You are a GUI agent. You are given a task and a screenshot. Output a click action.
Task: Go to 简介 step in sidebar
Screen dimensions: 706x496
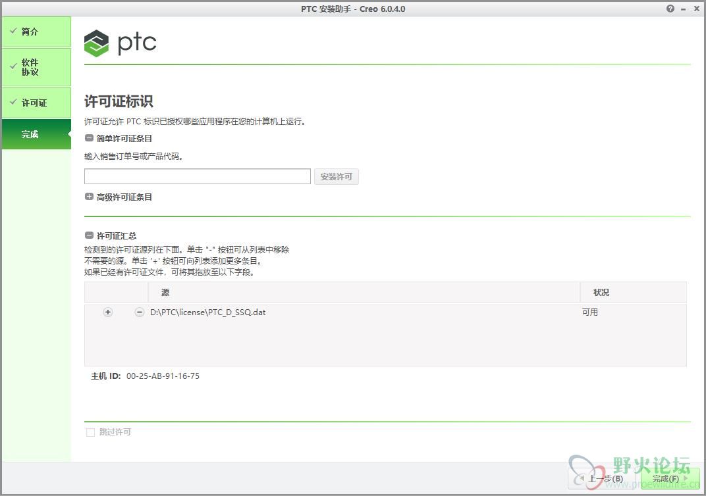click(x=36, y=32)
